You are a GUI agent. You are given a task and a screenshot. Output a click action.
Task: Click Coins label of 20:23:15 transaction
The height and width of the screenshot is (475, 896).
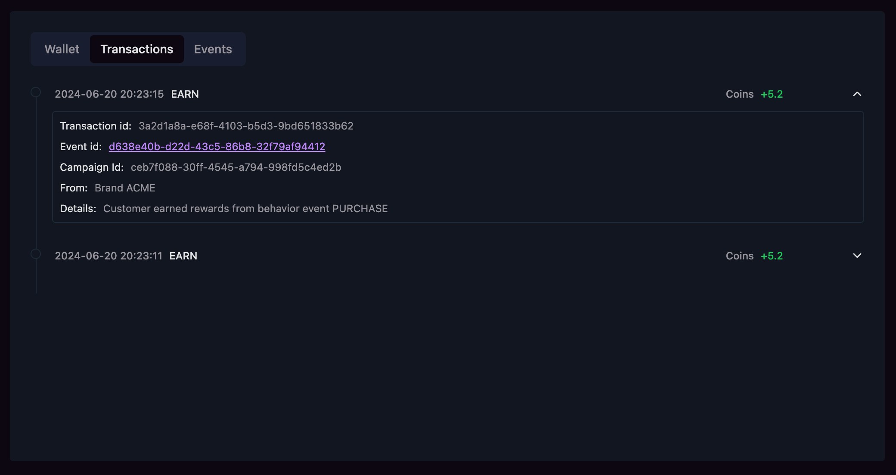point(739,94)
